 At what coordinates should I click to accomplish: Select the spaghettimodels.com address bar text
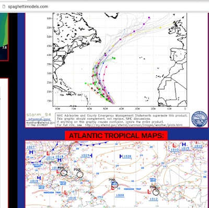[x=28, y=7]
